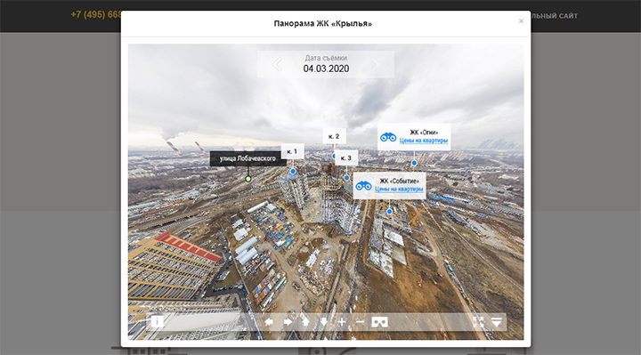This screenshot has width=641, height=355.
Task: Select the к. 1 building label
Action: pos(292,151)
